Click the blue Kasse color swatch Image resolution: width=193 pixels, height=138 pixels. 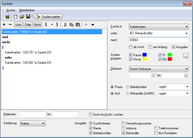pos(145,55)
